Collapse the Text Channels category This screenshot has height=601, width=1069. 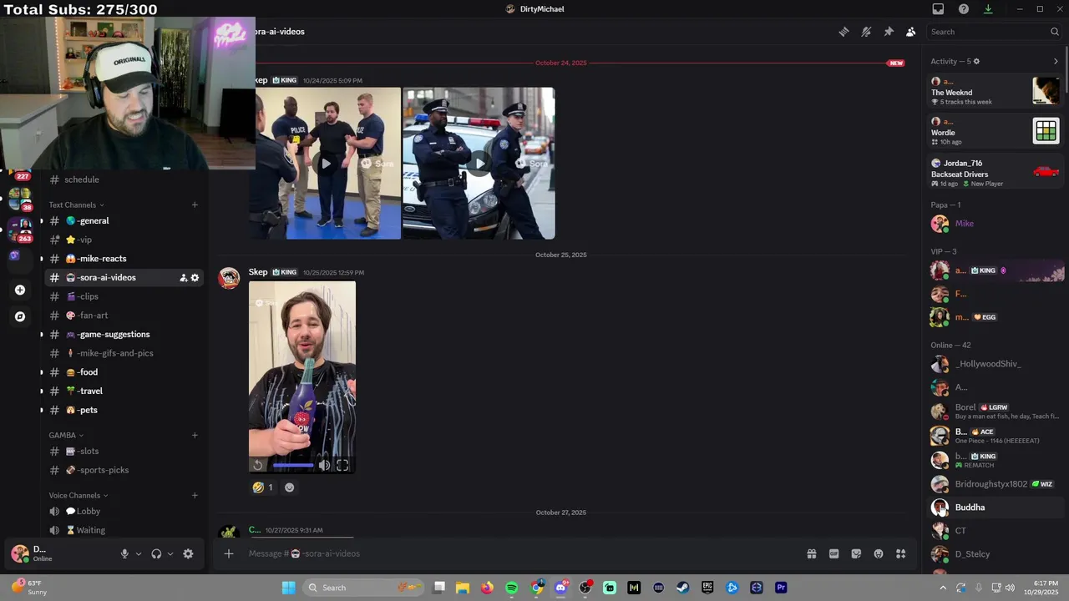point(76,205)
